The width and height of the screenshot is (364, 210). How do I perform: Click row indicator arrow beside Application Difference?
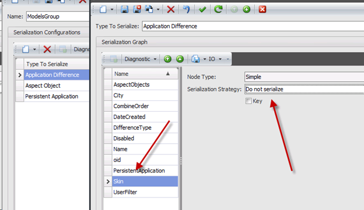pos(20,75)
